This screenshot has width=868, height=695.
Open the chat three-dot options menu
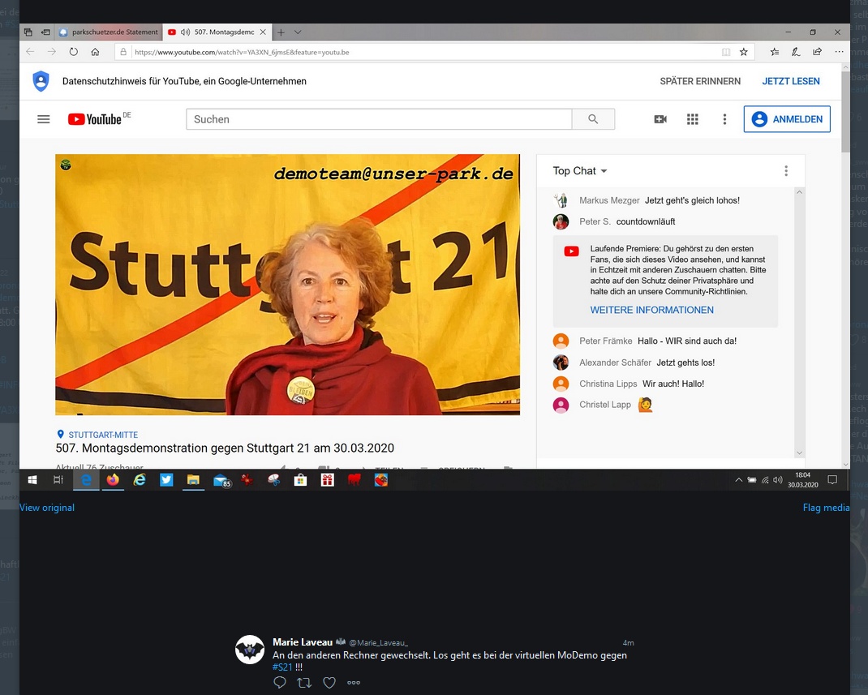coord(785,171)
